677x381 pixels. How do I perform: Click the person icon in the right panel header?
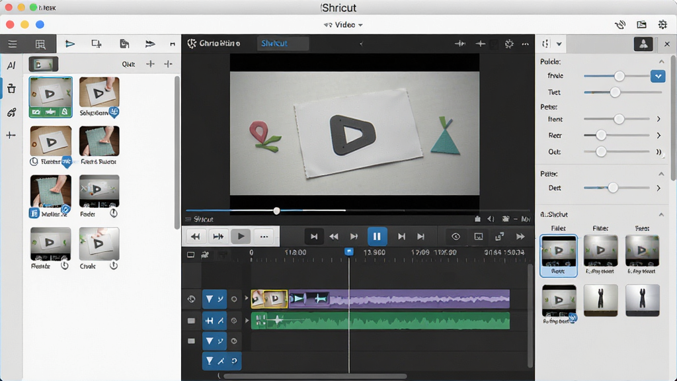pos(643,44)
